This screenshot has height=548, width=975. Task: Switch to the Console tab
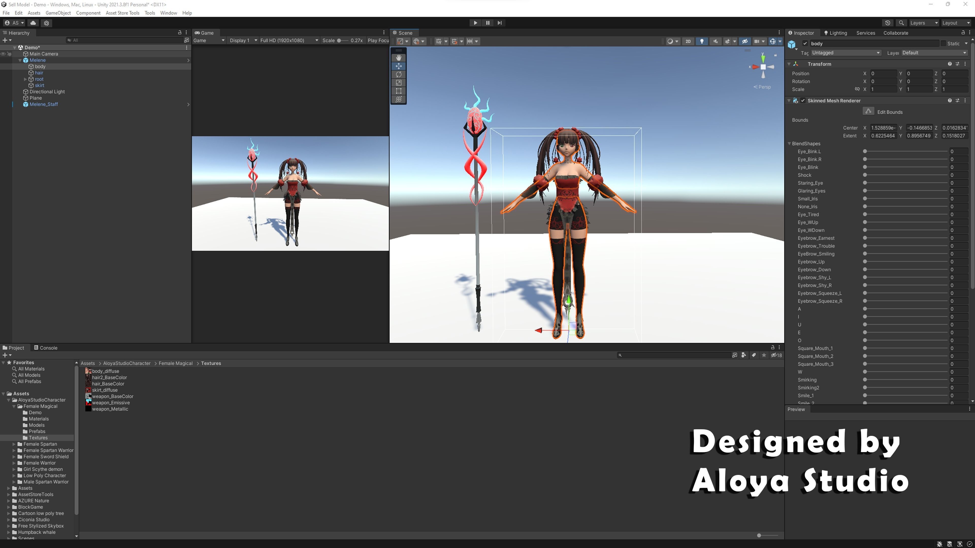pyautogui.click(x=45, y=348)
